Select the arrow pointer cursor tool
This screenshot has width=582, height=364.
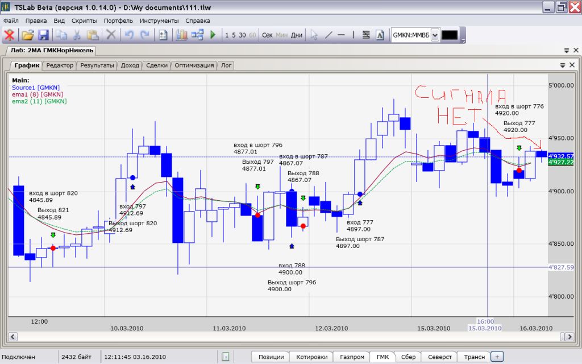click(314, 35)
